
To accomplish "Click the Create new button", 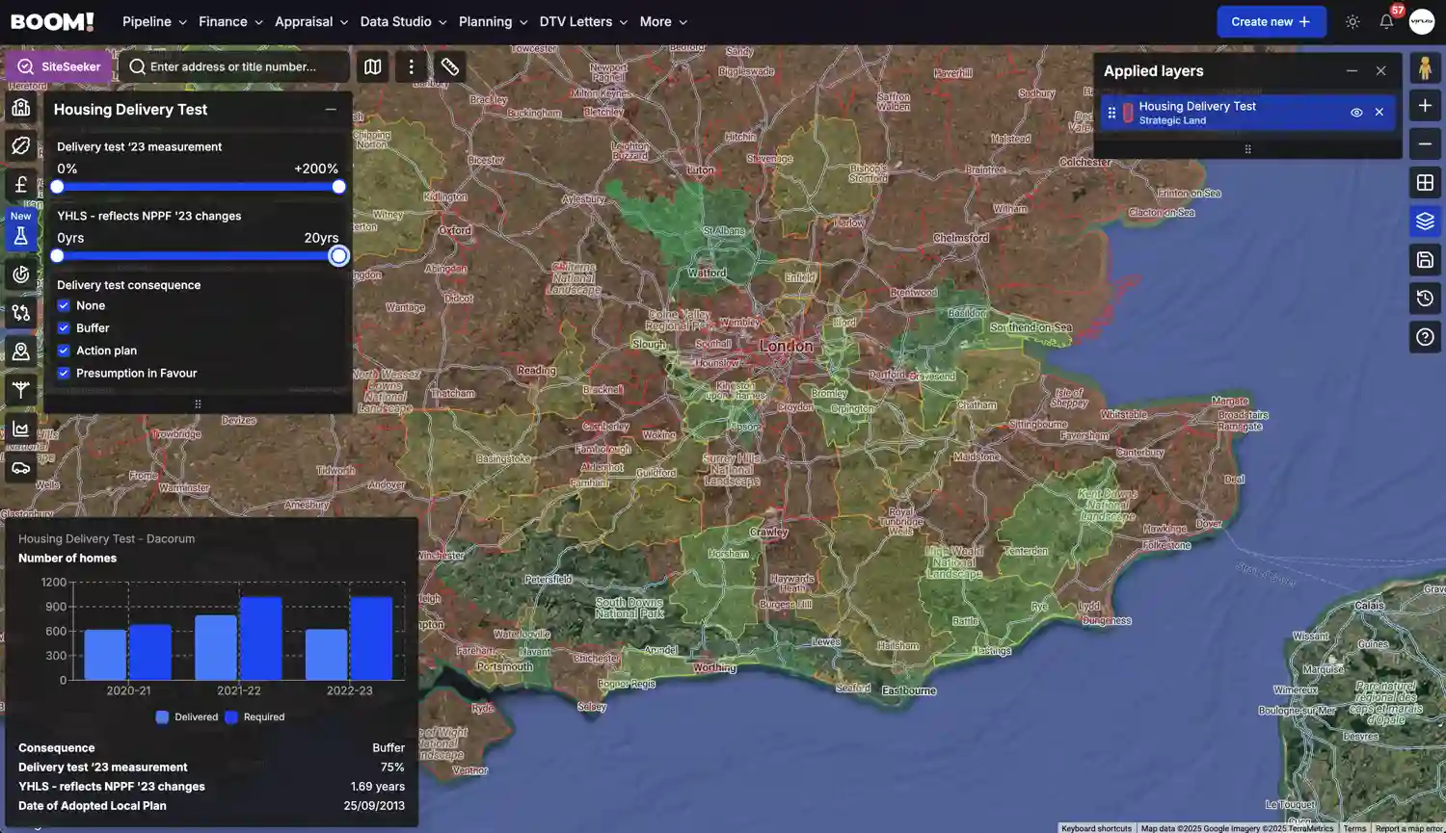I will (x=1272, y=21).
